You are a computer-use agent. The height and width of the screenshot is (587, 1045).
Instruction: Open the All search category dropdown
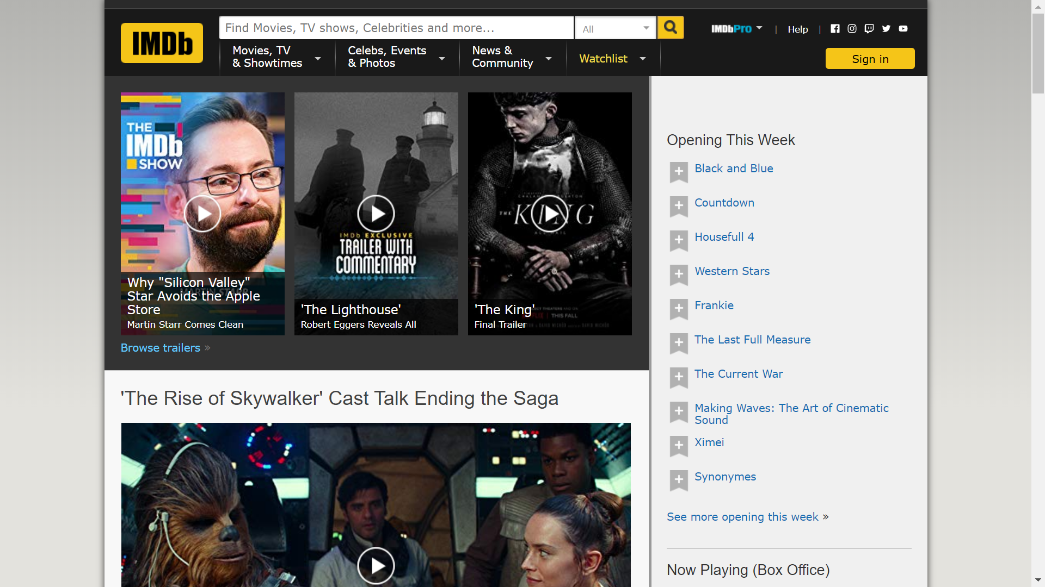click(x=615, y=28)
